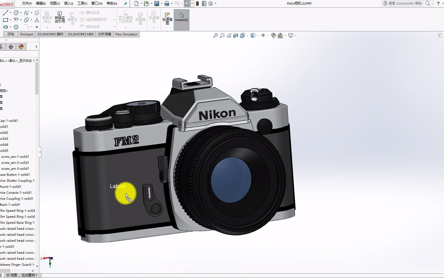Click the feature tree vertical scrollbar
Image resolution: width=444 pixels, height=278 pixels.
pos(37,79)
